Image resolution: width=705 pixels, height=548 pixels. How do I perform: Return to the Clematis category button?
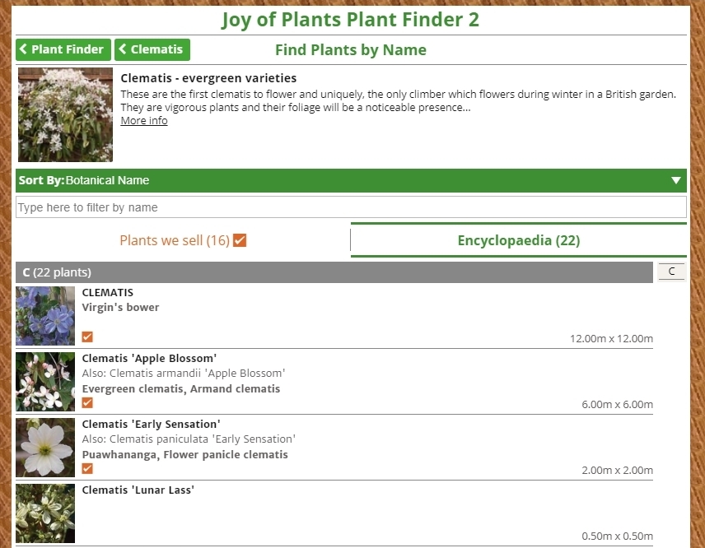tap(152, 49)
